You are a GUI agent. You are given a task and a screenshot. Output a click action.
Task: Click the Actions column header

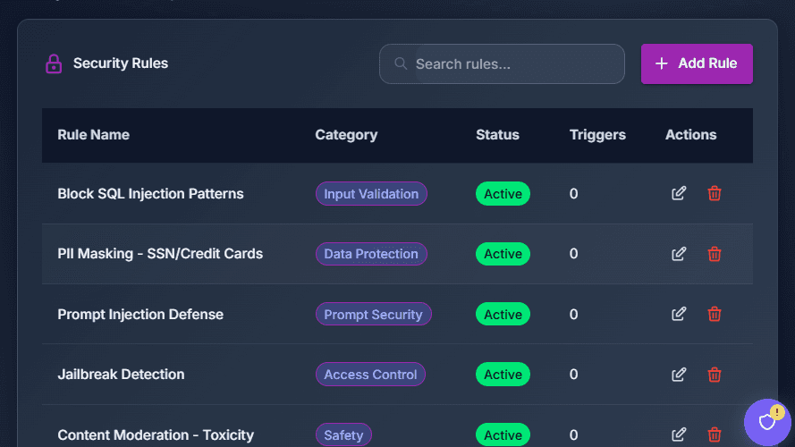(690, 135)
